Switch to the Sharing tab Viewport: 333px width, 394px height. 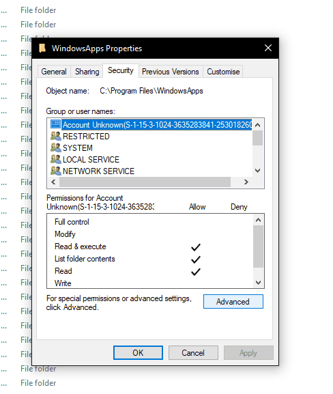(x=87, y=72)
